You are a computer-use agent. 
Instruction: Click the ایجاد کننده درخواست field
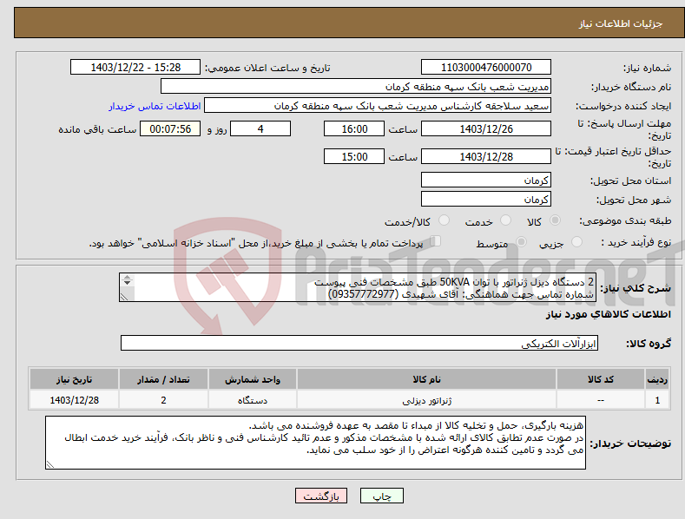378,106
